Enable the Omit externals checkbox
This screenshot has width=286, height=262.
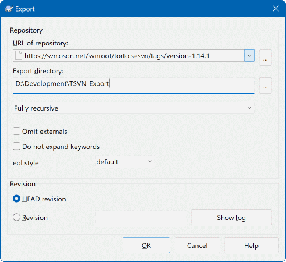[x=16, y=131]
